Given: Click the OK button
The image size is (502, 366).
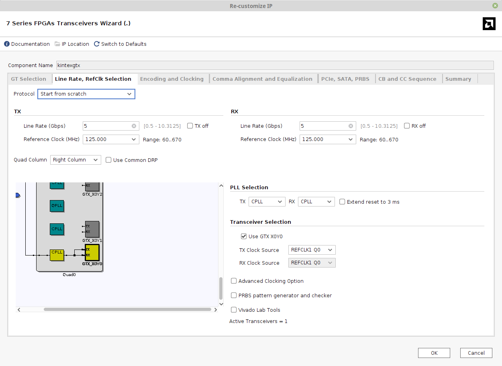Looking at the screenshot, I should pyautogui.click(x=434, y=353).
